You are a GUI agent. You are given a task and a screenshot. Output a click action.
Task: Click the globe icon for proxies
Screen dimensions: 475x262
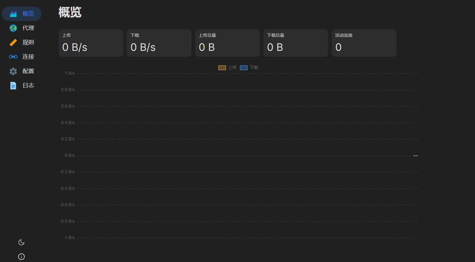[13, 28]
